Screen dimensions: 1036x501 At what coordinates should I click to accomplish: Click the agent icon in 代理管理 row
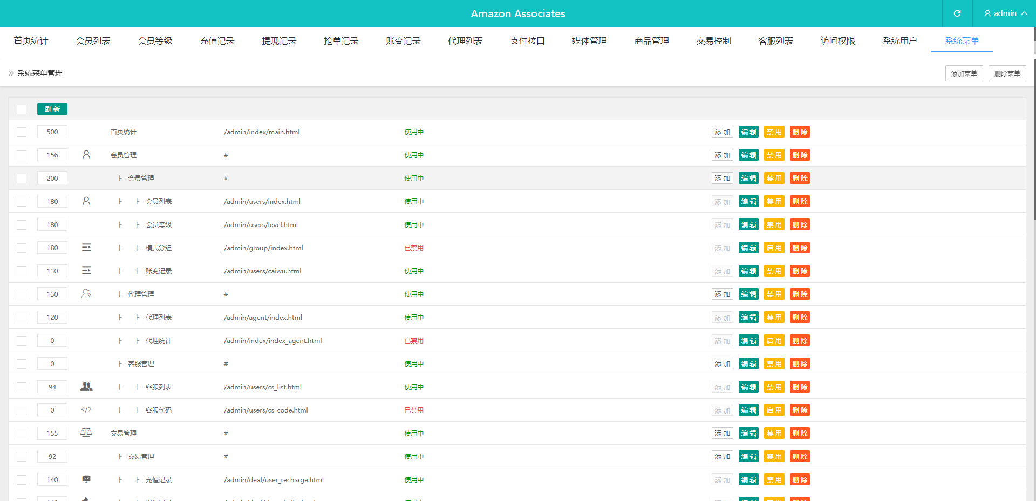(86, 294)
